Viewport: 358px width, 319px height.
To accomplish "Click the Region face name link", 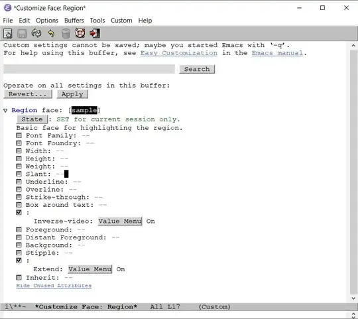I will click(25, 110).
